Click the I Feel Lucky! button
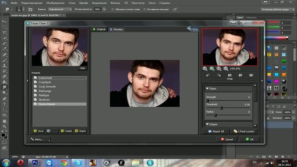 [244, 131]
